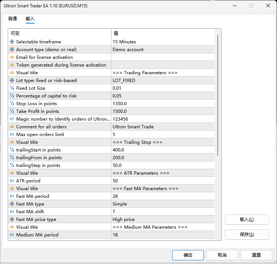Edit the trailingStep value 50.0
This screenshot has height=264, width=277.
[163, 165]
